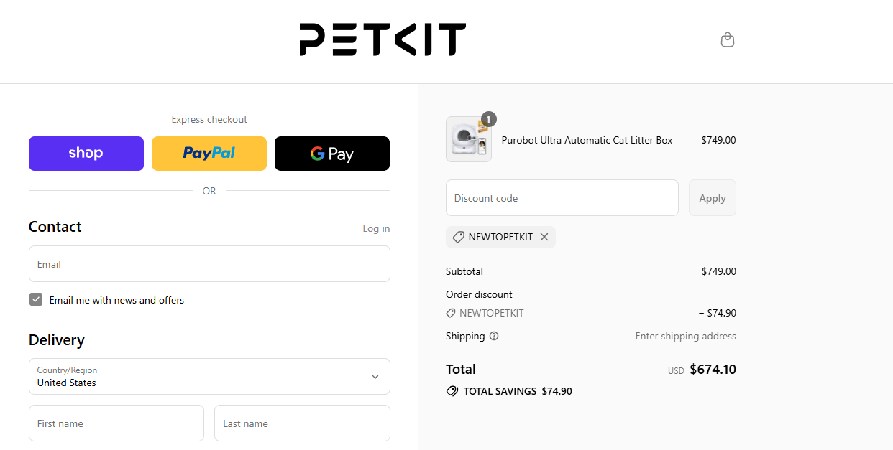Screen dimensions: 893x450
Task: Click the First name field
Action: pos(116,423)
